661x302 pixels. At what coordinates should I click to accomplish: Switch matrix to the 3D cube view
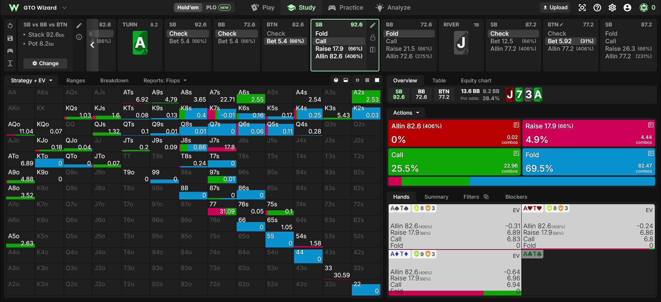[336, 80]
